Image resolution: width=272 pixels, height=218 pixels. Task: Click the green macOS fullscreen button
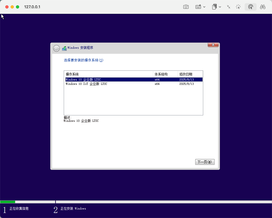(18, 7)
